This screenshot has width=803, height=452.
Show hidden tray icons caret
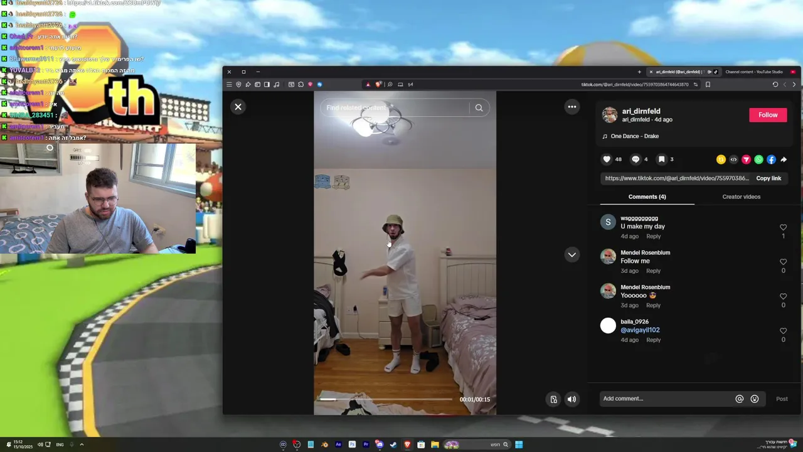(x=82, y=444)
